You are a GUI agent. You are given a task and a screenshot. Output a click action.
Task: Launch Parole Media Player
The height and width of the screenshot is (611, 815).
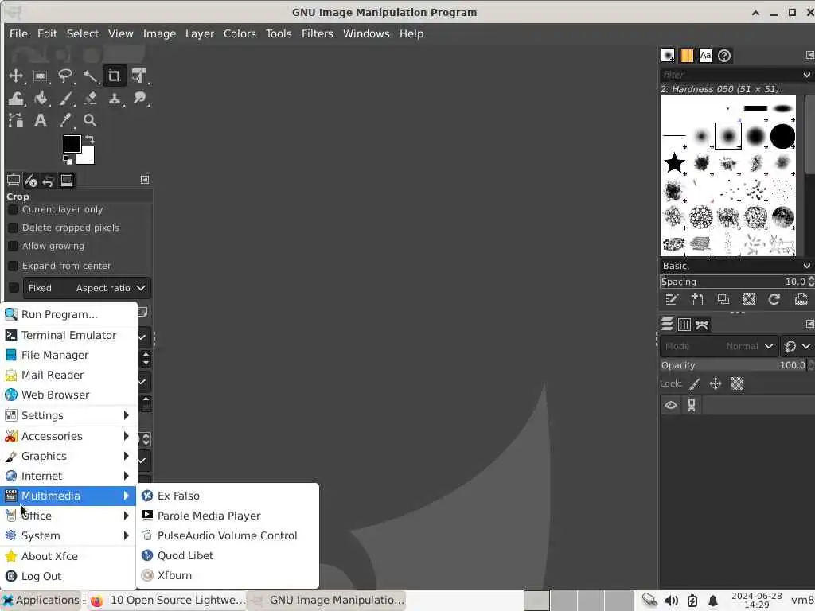point(228,516)
